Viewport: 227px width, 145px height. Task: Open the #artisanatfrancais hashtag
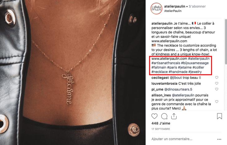point(166,63)
